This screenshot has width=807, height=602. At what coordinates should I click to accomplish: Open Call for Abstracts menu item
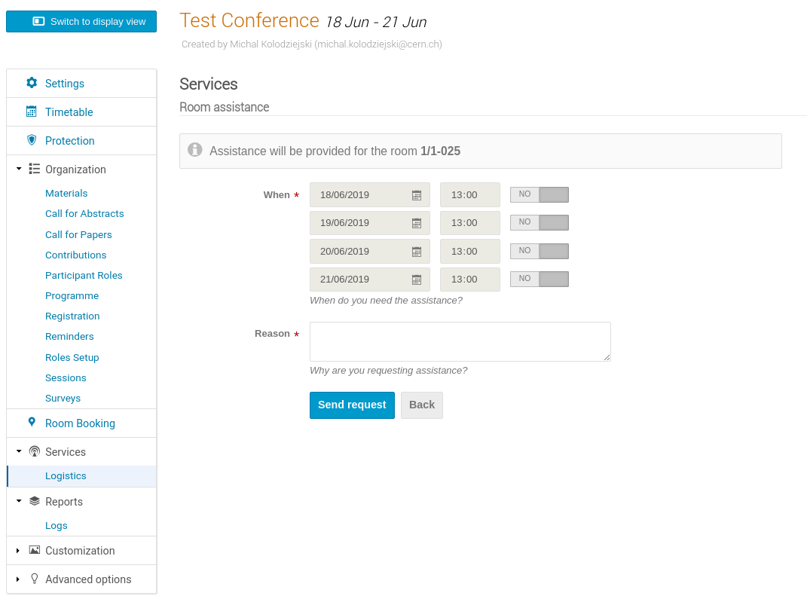click(x=84, y=213)
